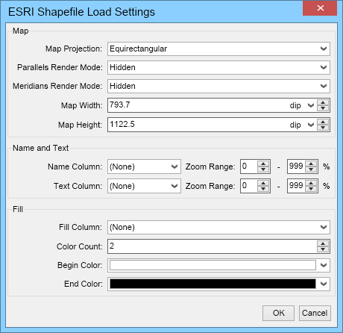Decrease Name Column maximum zoom
Viewport: 343px width, 333px height.
(x=311, y=169)
